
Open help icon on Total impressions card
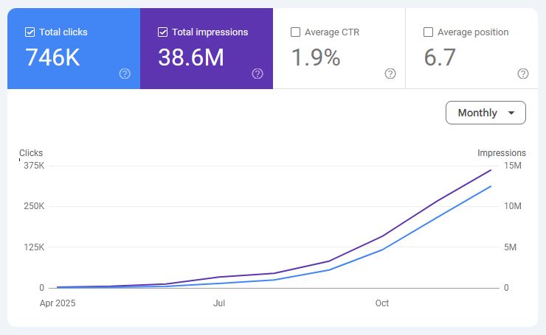(x=258, y=74)
